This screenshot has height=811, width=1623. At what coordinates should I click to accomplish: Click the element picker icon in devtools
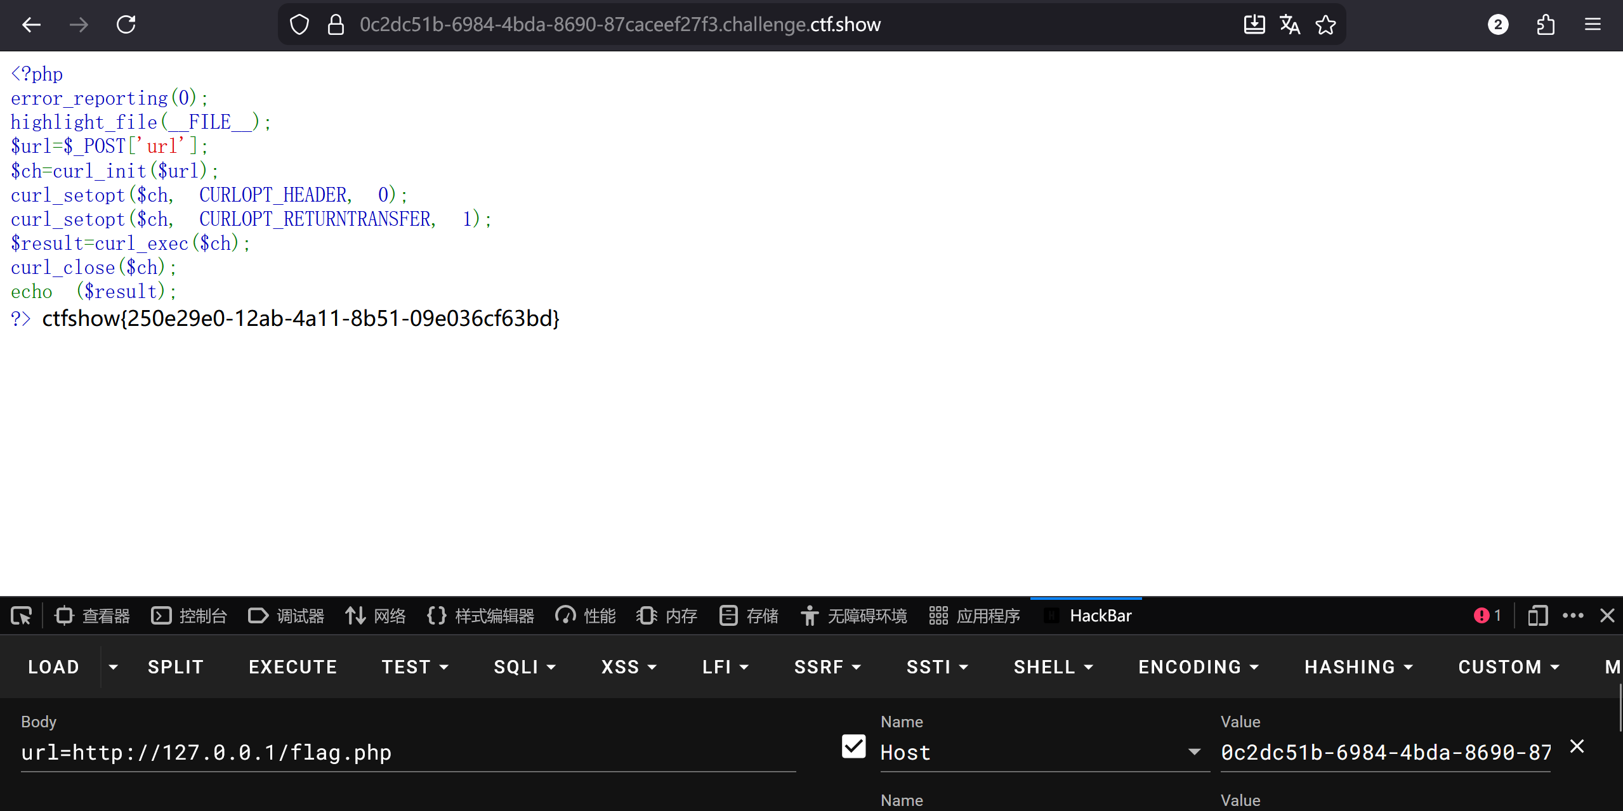click(21, 616)
